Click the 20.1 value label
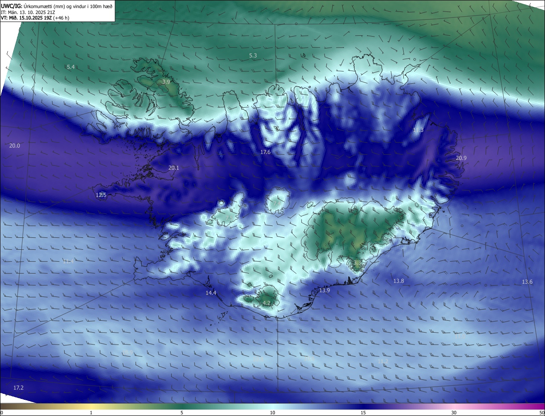 pos(174,168)
